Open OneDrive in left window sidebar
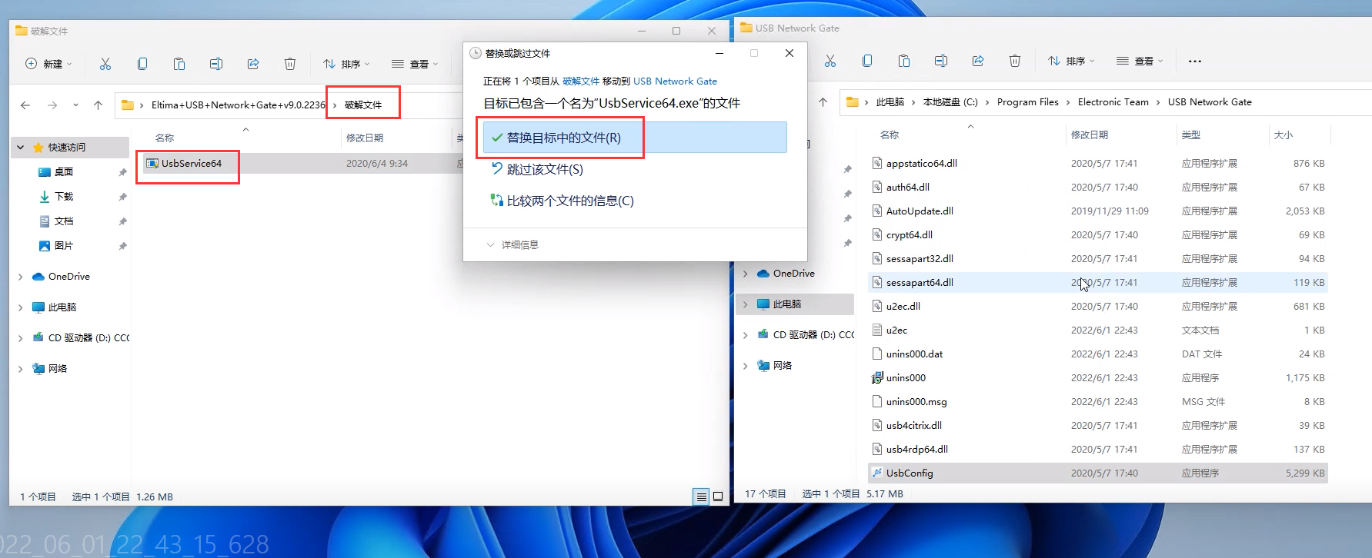Image resolution: width=1372 pixels, height=558 pixels. pos(68,277)
